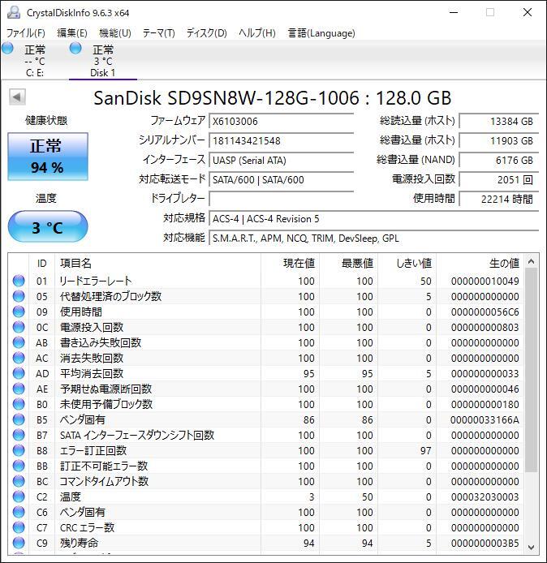547x563 pixels.
Task: Click status orb for BB 訂正不可能エラー数 row
Action: pyautogui.click(x=19, y=466)
